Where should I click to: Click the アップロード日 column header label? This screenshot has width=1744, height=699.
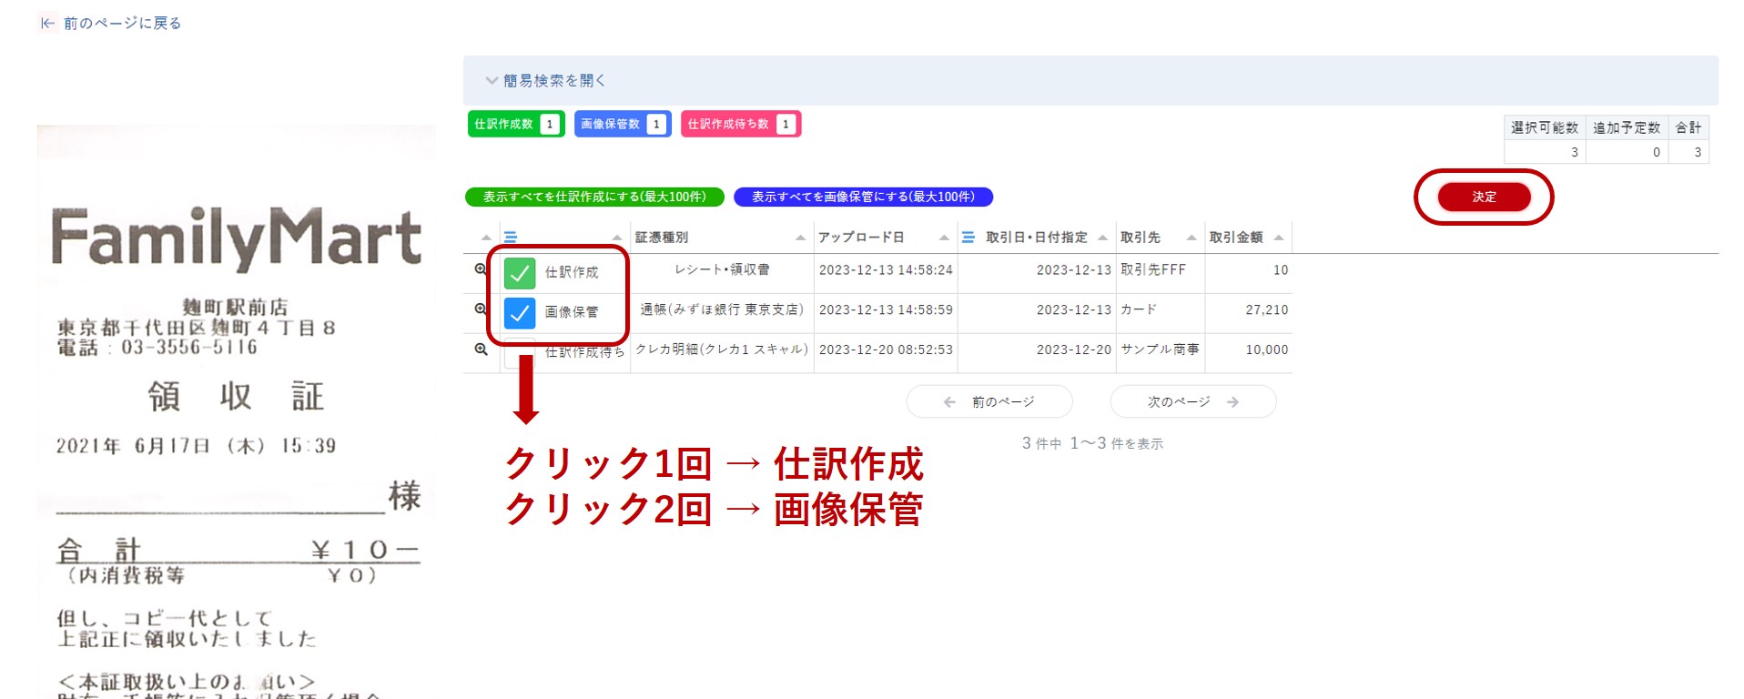(861, 238)
